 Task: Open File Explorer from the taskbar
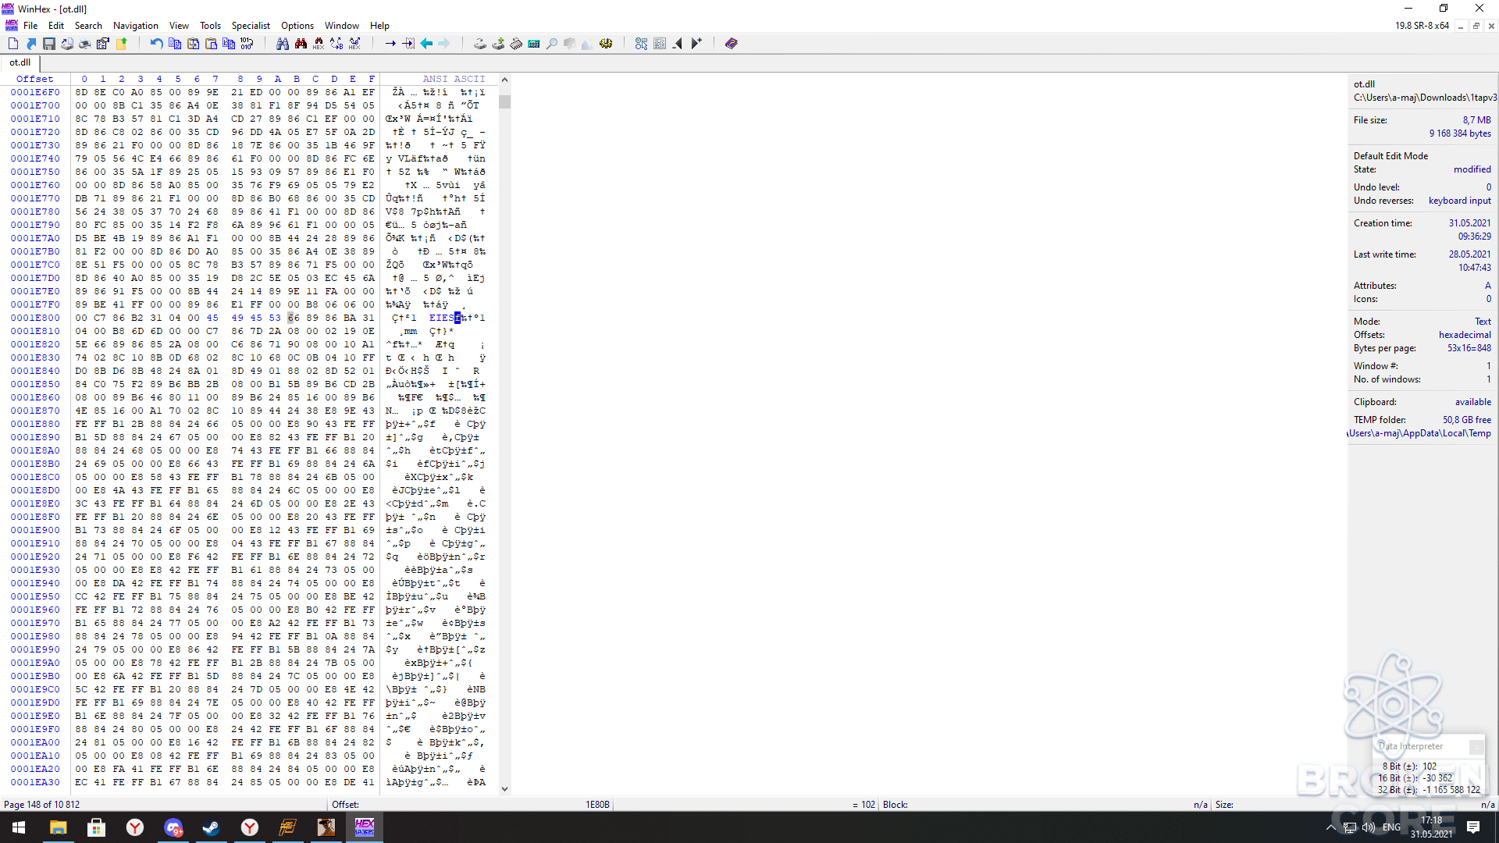[x=58, y=827]
